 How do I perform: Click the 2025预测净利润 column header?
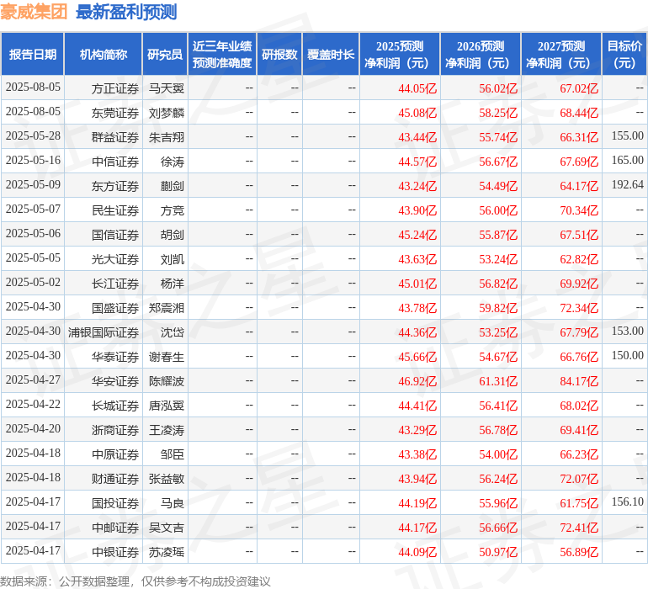click(x=400, y=54)
